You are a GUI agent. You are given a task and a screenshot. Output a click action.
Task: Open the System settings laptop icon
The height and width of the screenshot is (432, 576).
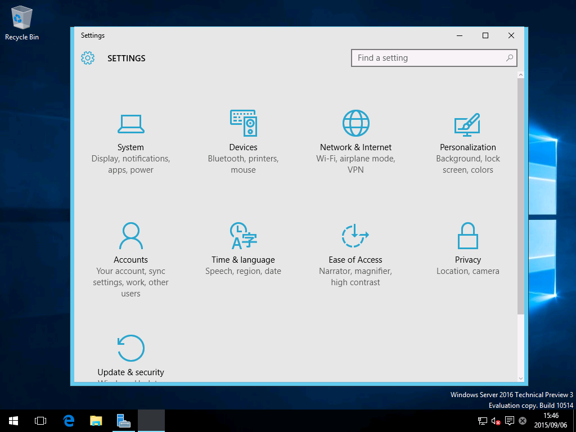(130, 124)
